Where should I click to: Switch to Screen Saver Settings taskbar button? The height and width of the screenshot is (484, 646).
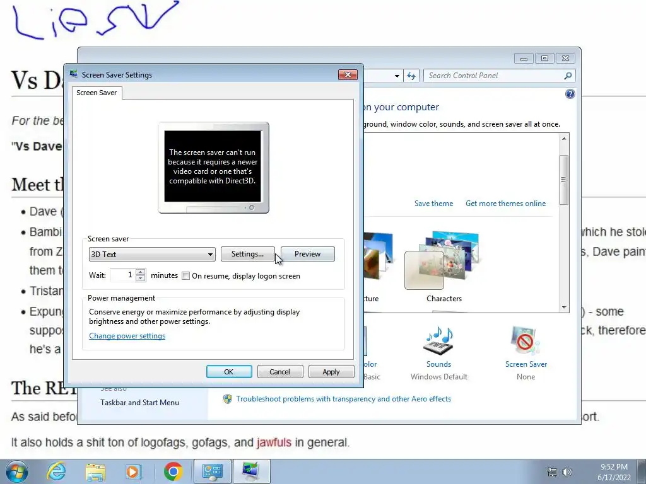pyautogui.click(x=251, y=471)
